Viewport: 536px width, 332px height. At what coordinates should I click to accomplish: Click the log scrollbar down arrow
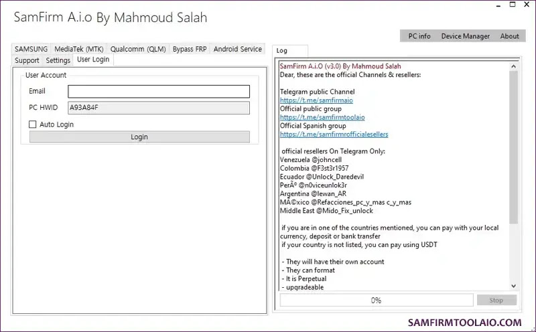pos(513,286)
